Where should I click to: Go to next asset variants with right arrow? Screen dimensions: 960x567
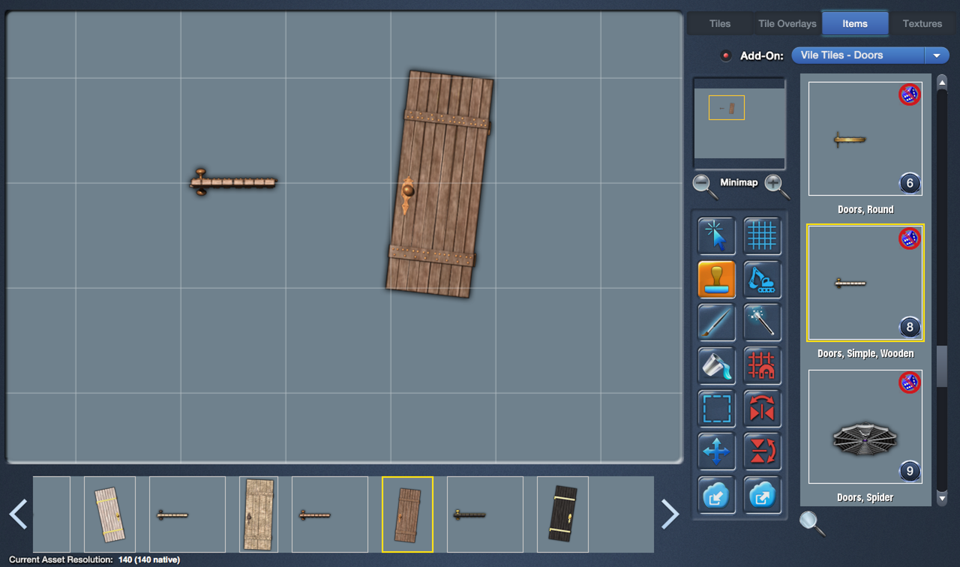point(670,514)
